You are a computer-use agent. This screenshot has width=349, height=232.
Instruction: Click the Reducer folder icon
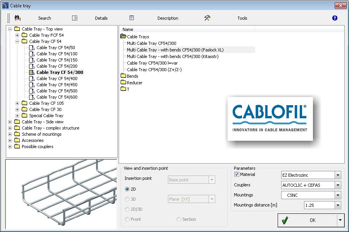(x=123, y=82)
